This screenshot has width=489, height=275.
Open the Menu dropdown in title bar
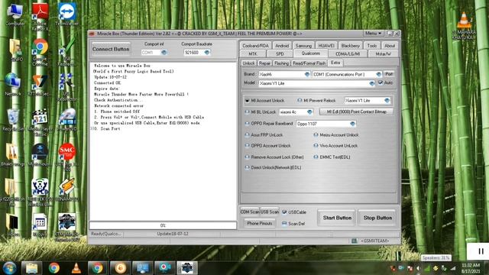(x=374, y=33)
